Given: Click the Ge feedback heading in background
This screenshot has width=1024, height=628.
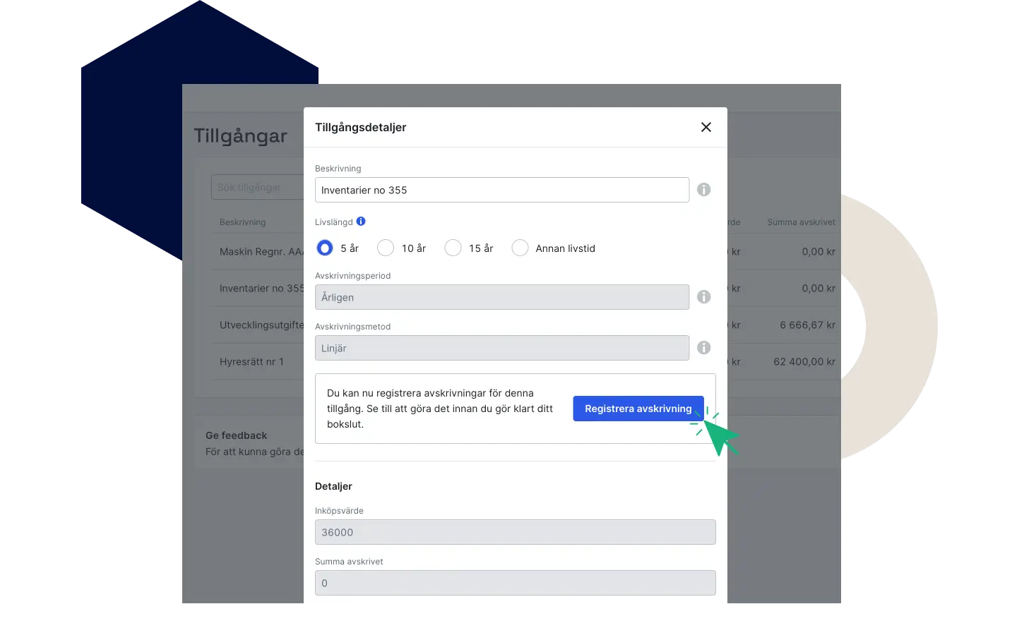Looking at the screenshot, I should click(237, 435).
